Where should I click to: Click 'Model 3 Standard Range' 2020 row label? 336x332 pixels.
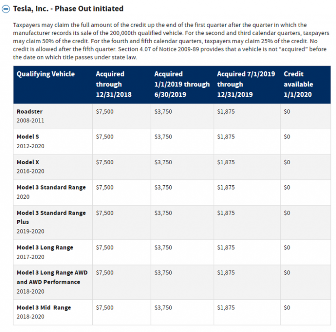pos(51,187)
